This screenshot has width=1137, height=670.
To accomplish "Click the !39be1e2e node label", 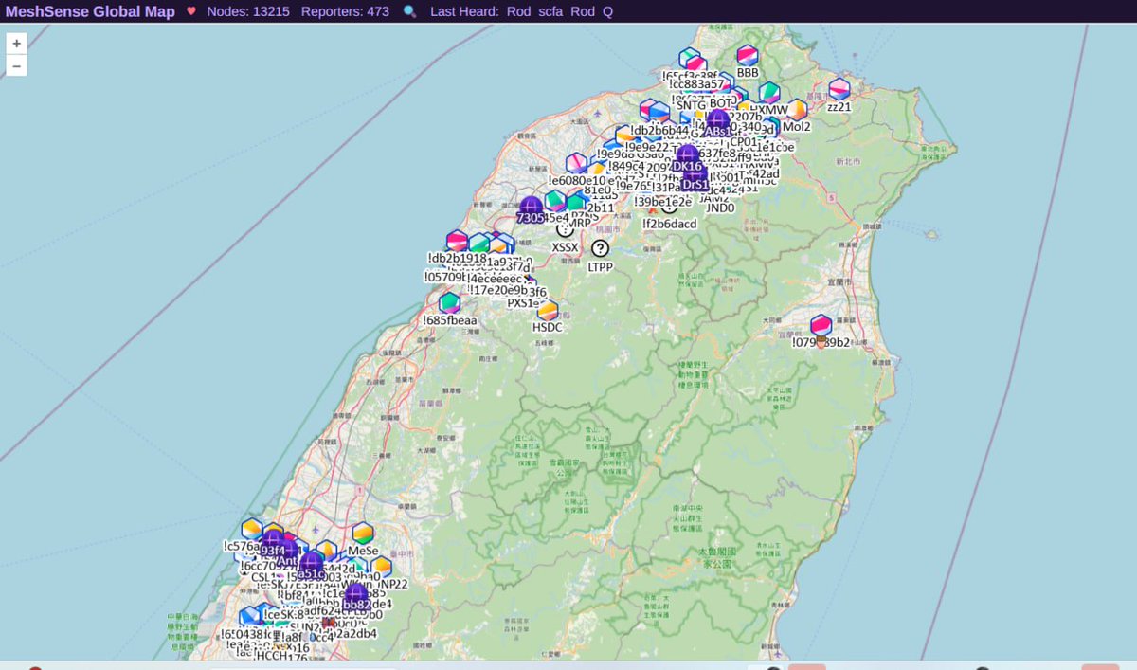I will tap(663, 202).
